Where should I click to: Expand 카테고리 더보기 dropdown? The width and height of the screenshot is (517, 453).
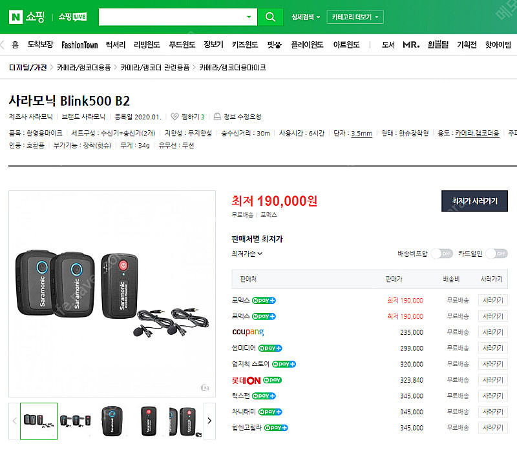[355, 17]
